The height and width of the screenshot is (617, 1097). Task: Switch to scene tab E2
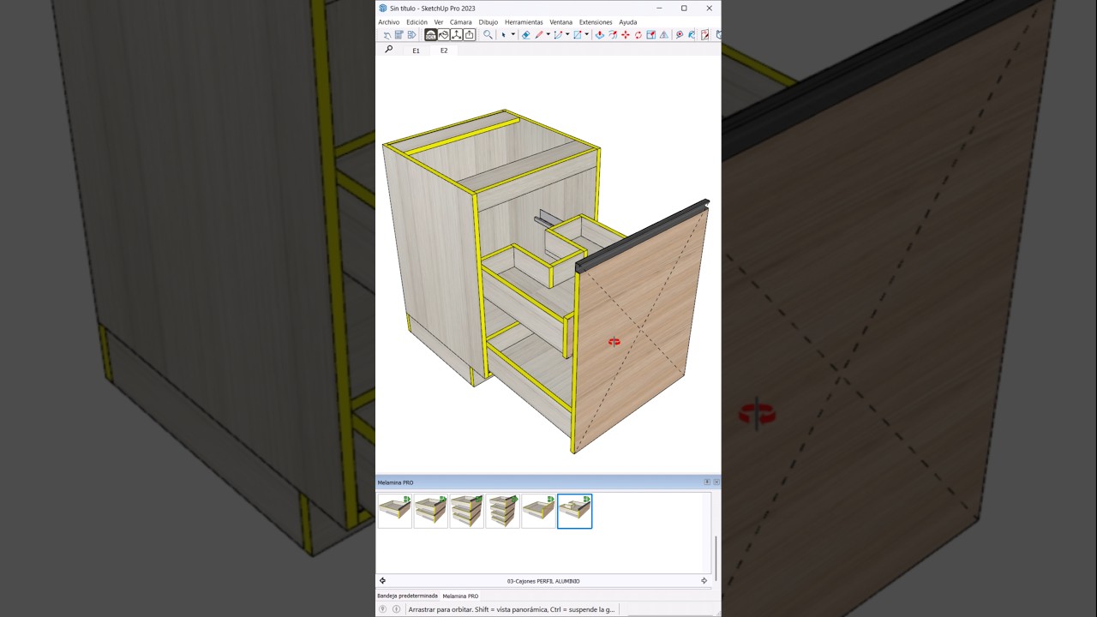pos(444,51)
